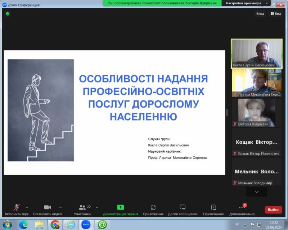Expand the video options arrow next to the camera
288x230 pixels.
click(60, 207)
